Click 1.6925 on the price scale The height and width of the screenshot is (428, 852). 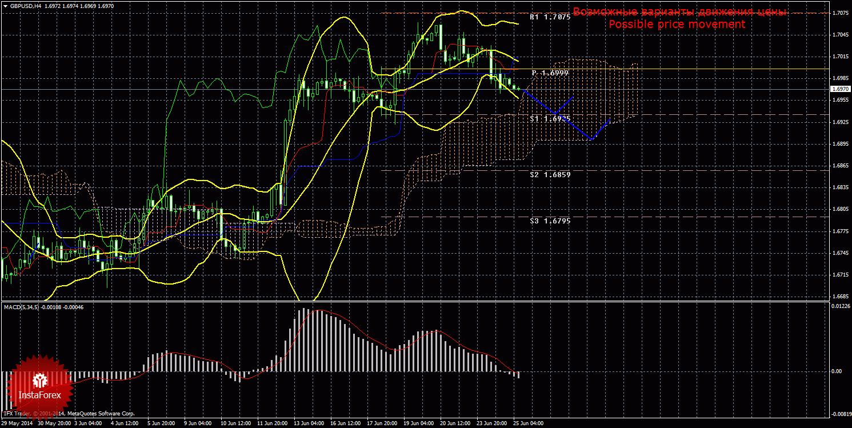[x=840, y=122]
